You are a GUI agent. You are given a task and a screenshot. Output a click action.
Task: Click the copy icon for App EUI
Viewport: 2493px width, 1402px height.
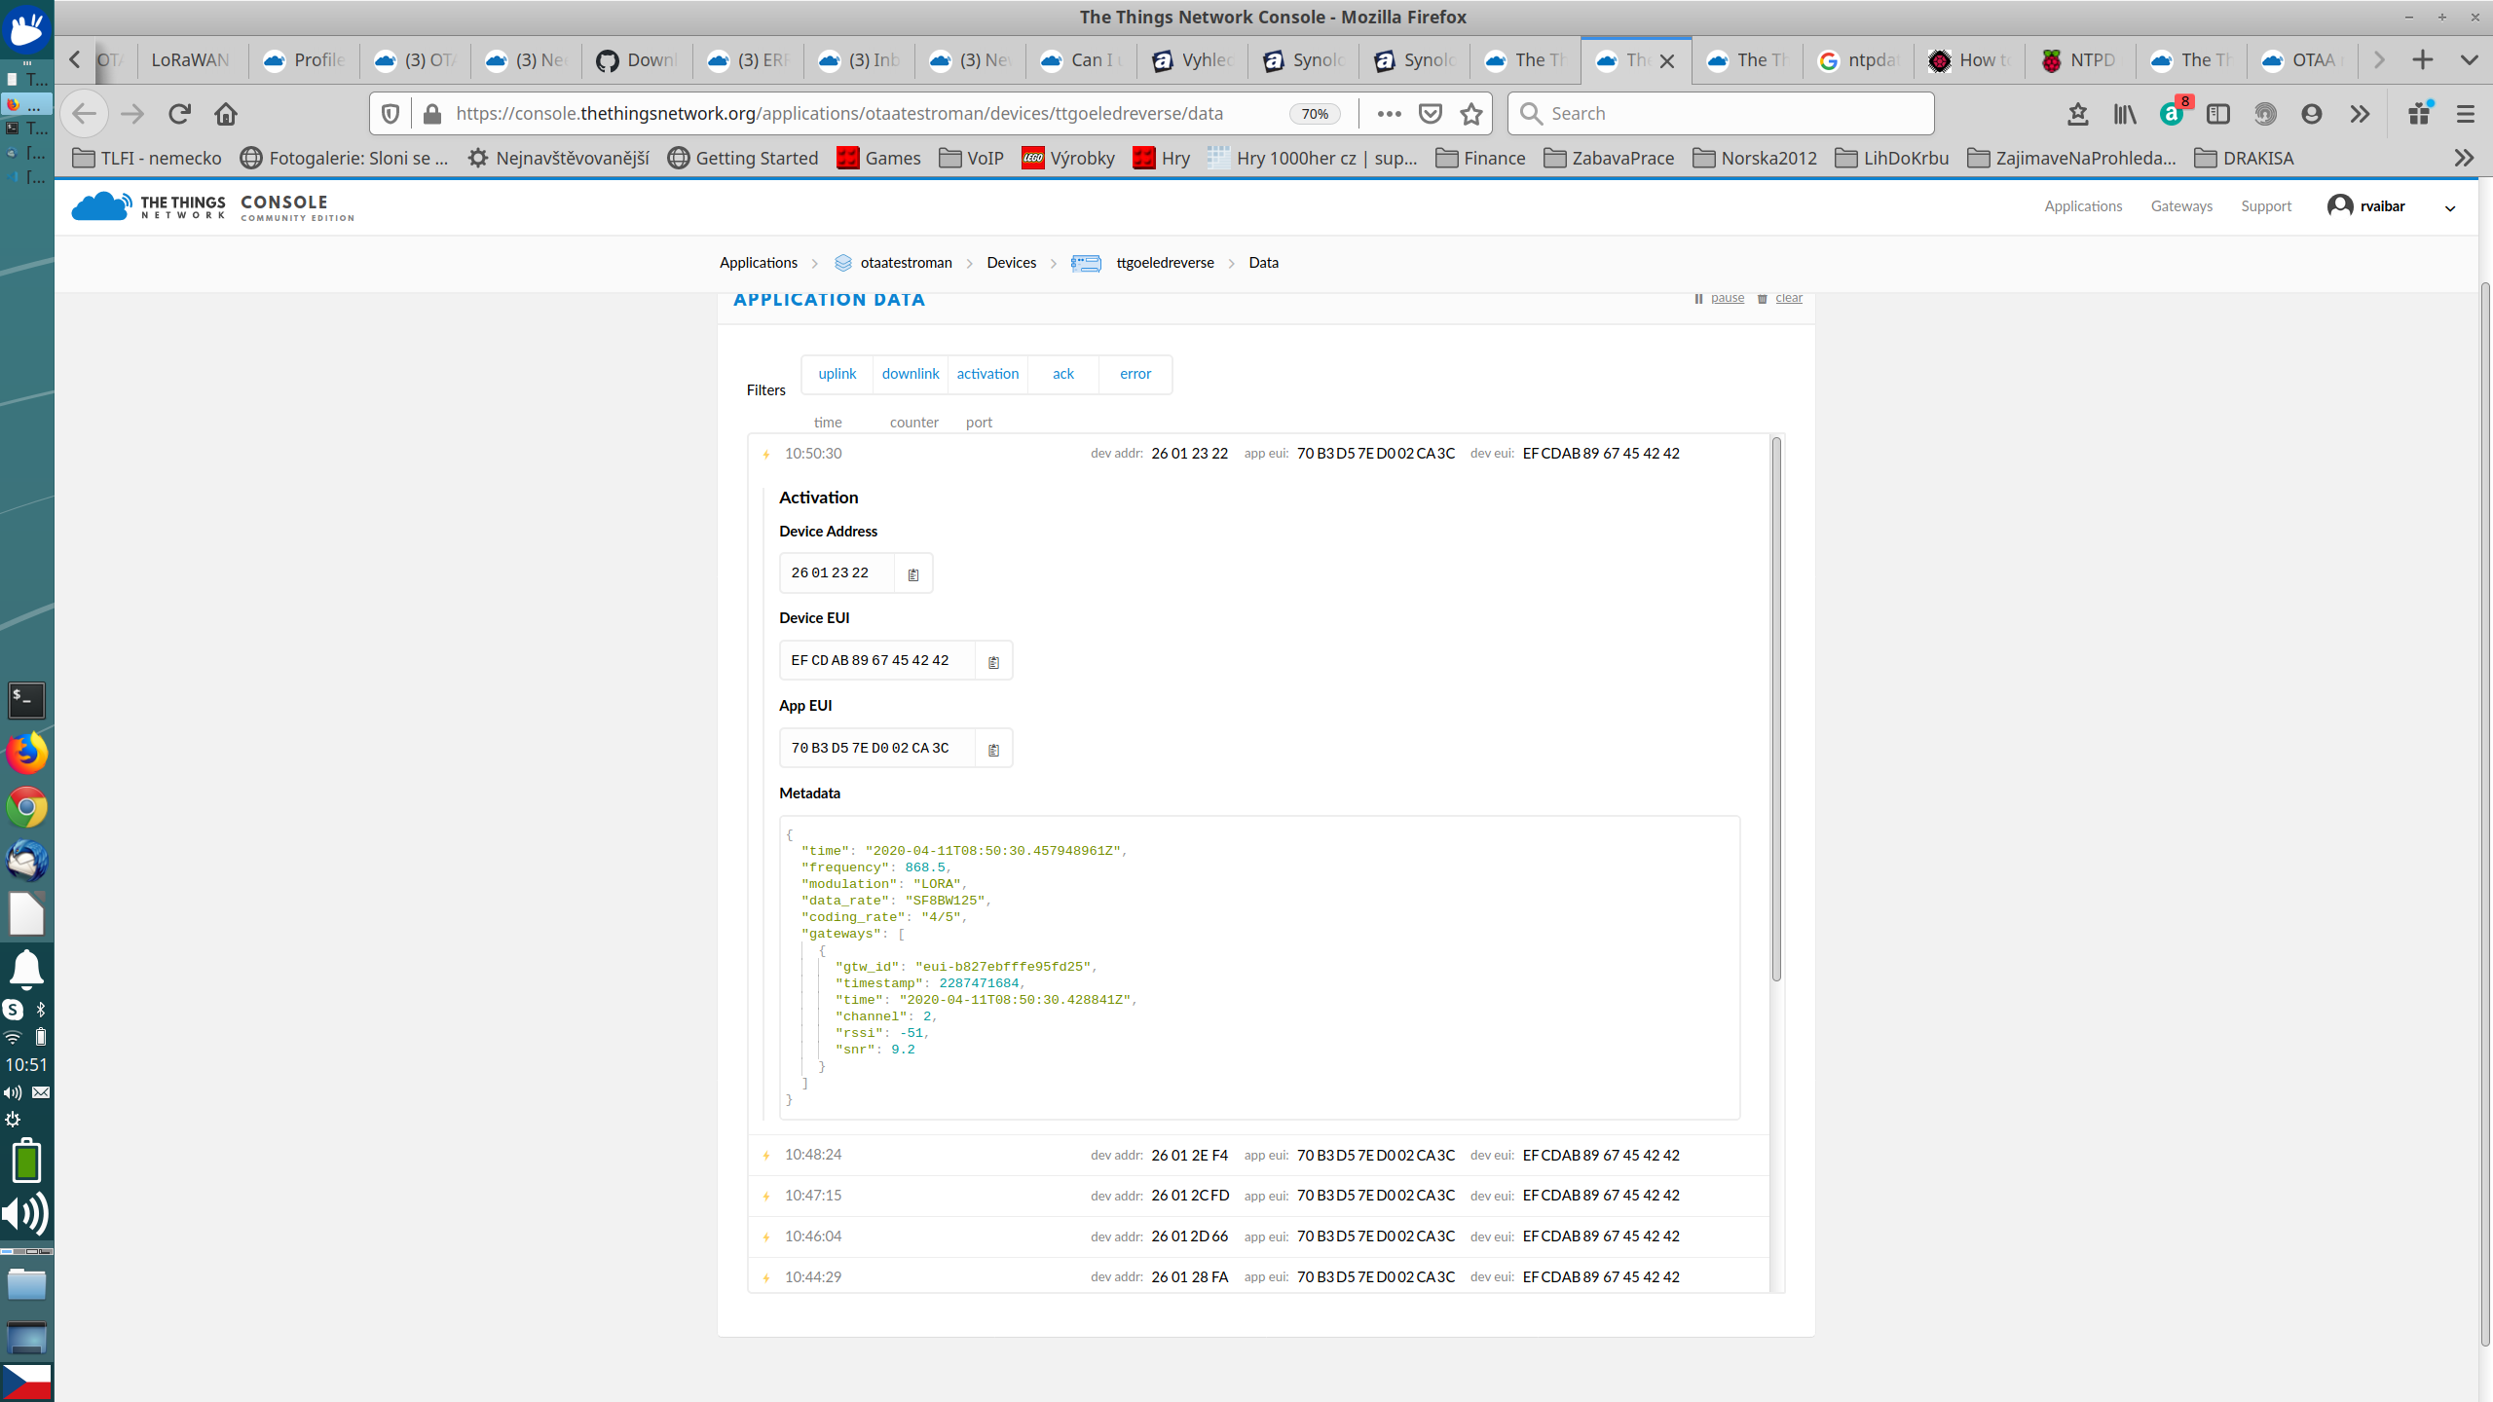pos(993,748)
